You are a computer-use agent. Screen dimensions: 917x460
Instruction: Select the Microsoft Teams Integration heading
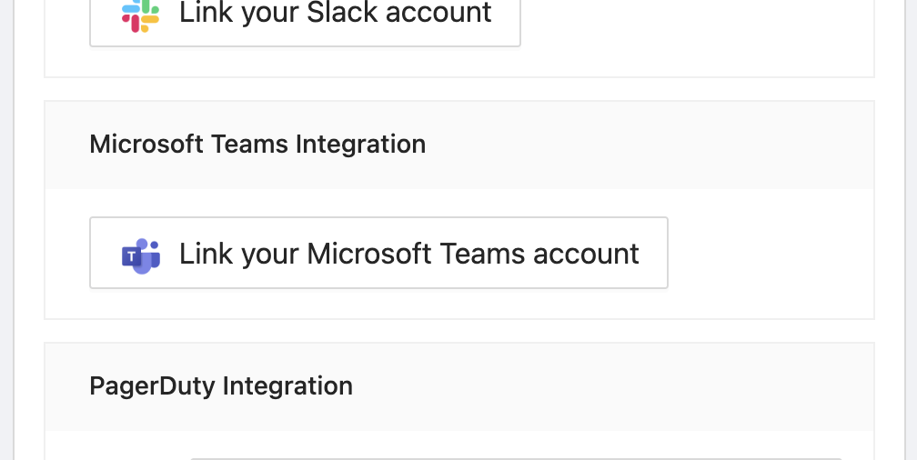tap(257, 144)
